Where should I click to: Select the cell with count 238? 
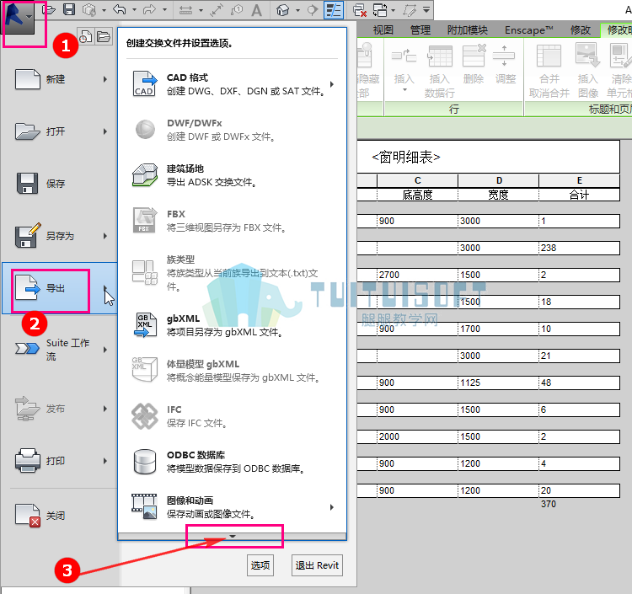coord(579,248)
